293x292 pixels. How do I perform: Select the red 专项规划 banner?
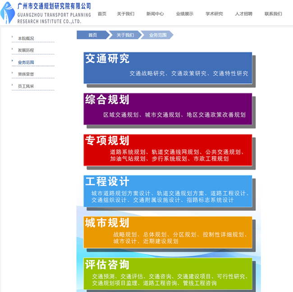pos(168,149)
